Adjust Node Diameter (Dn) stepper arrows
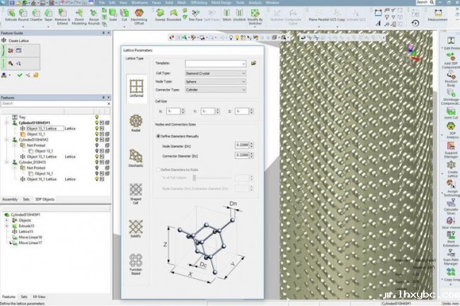Viewport: 460px width, 306px height. (251, 146)
